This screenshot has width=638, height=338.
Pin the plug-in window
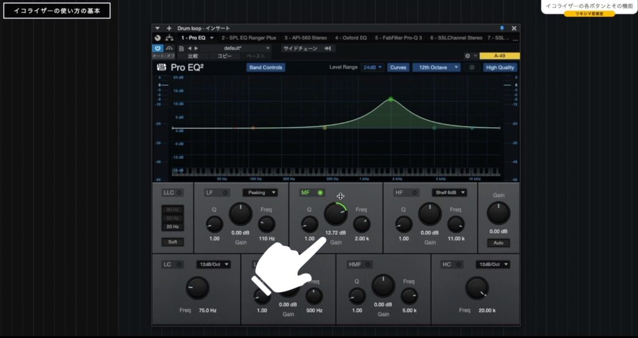click(x=502, y=28)
